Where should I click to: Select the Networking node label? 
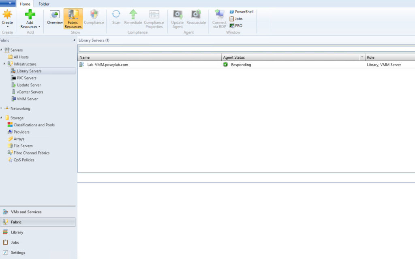(20, 108)
